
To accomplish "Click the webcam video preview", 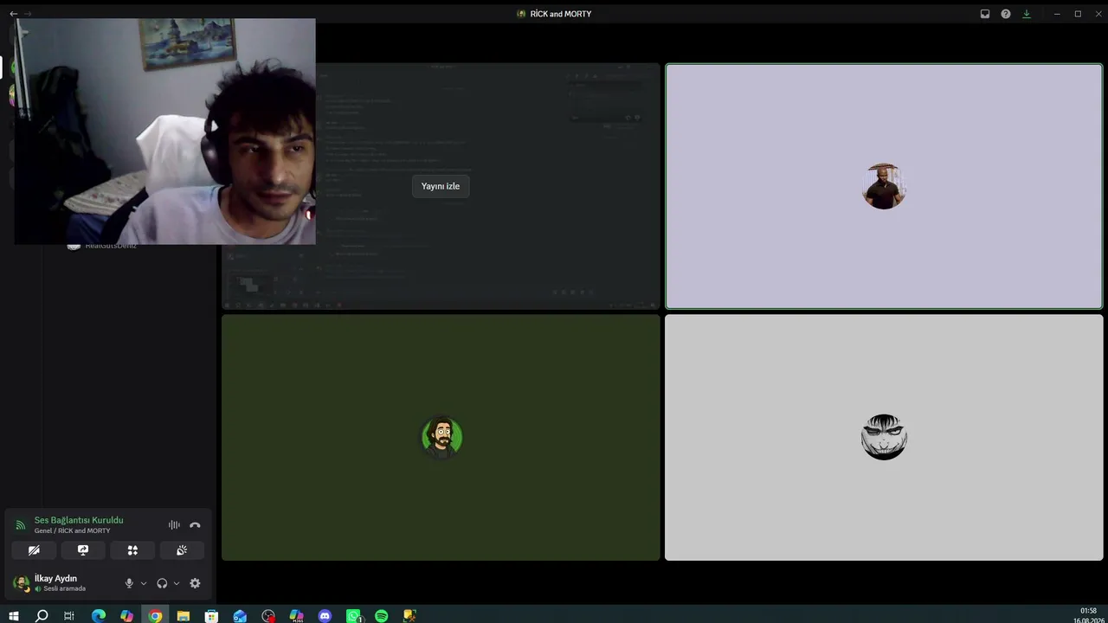I will tap(165, 132).
